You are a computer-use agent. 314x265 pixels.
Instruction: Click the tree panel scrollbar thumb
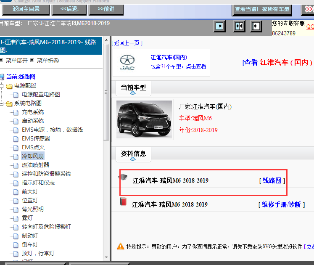pos(106,92)
